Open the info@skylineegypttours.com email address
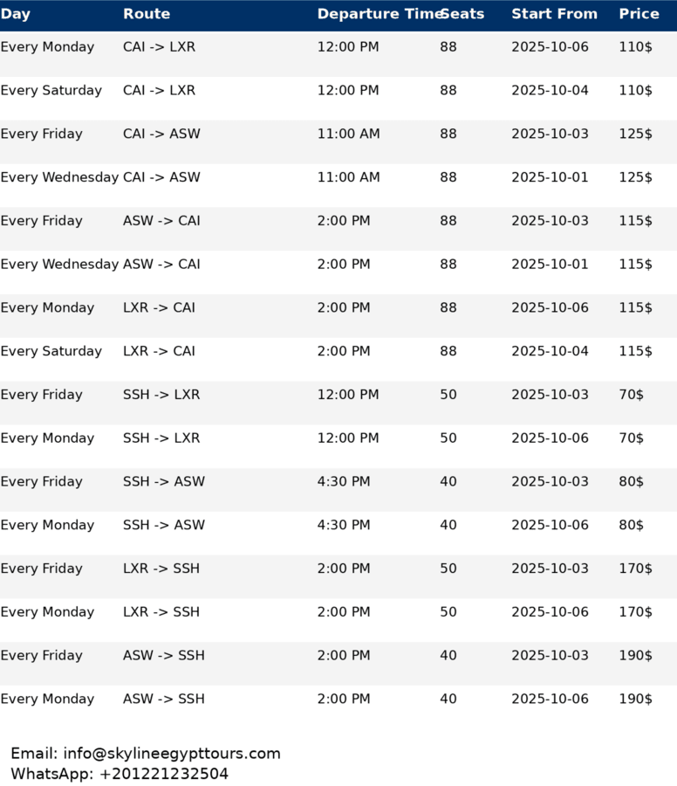 point(172,754)
